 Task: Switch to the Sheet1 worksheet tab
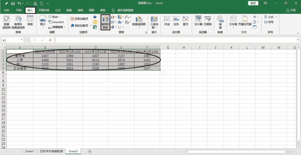click(30, 152)
